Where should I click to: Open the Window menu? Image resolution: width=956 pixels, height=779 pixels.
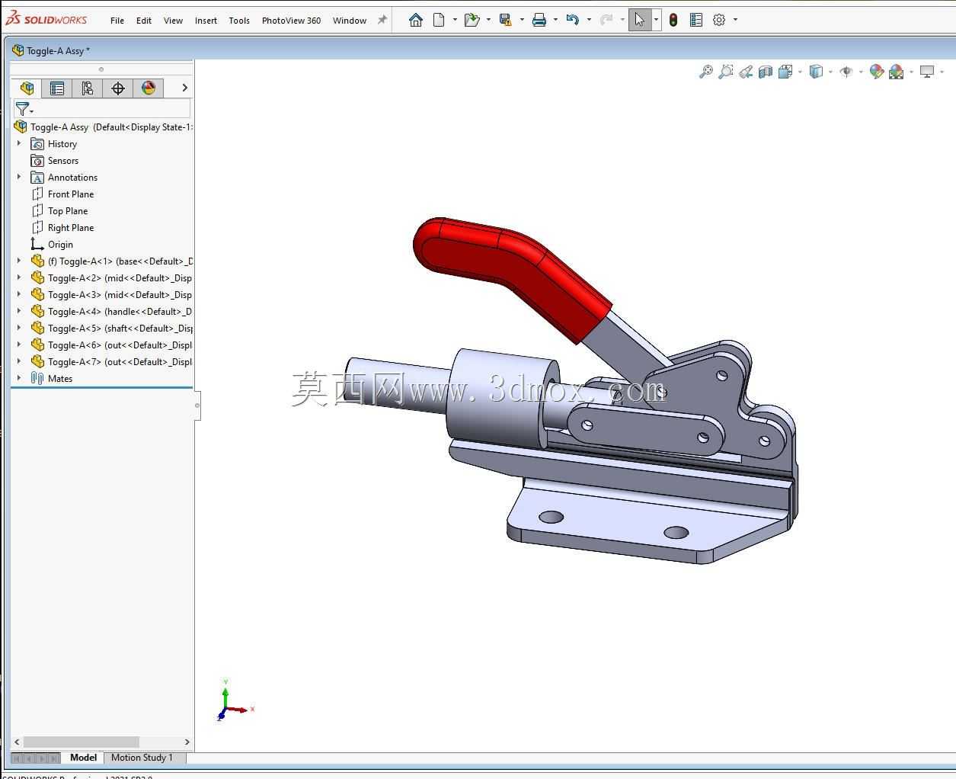click(350, 21)
